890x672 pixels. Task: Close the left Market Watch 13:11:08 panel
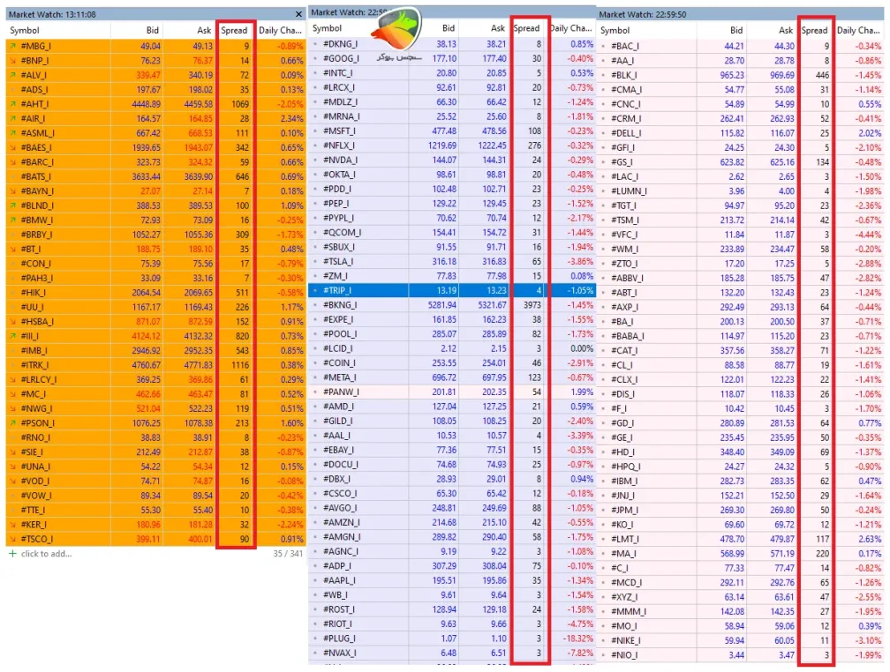[x=299, y=14]
